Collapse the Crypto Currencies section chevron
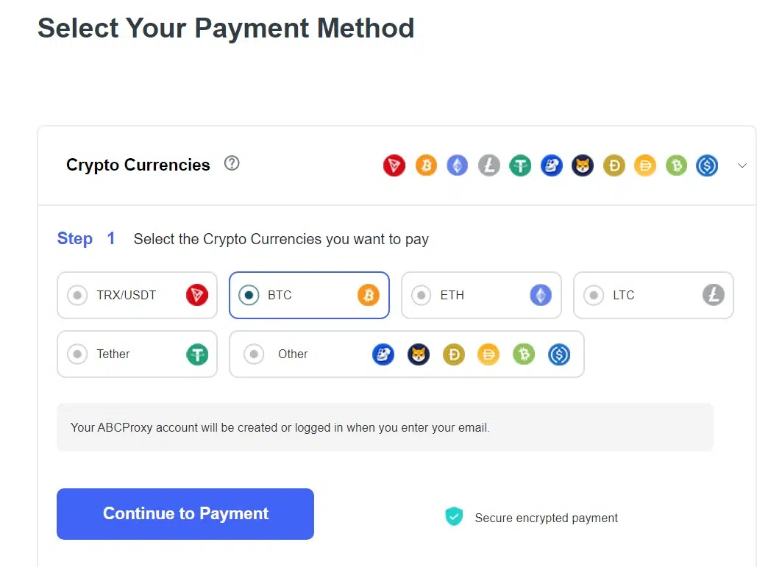The height and width of the screenshot is (567, 757). point(742,165)
